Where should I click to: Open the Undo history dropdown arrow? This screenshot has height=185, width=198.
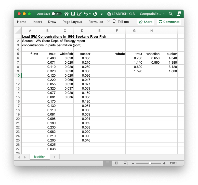90,14
